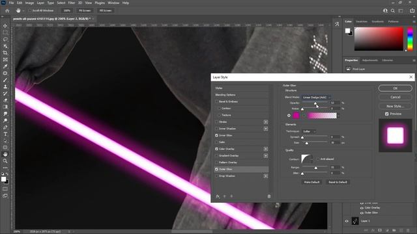Add another Color Overlay with plus button
The height and width of the screenshot is (234, 417).
point(266,149)
